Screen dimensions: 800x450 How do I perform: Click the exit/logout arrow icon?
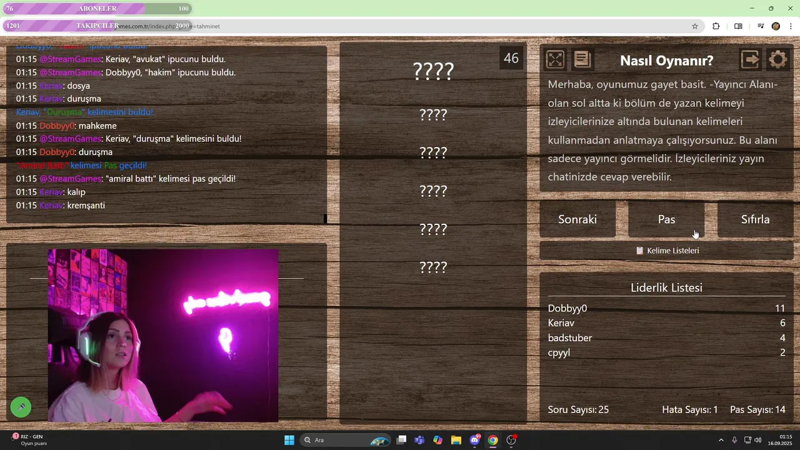(x=751, y=60)
